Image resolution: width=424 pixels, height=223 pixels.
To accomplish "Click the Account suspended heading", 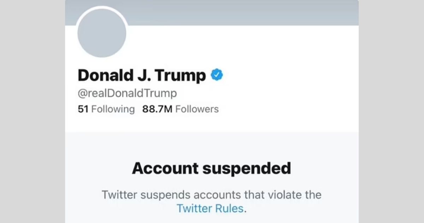I will click(x=211, y=168).
